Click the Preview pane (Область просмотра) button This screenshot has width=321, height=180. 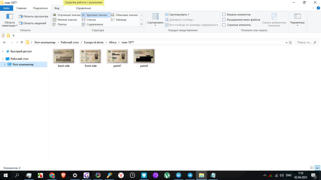point(33,16)
